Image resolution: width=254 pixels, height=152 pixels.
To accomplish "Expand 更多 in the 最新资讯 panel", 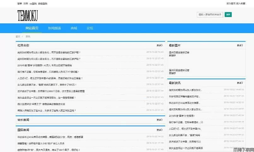I will pyautogui.click(x=240, y=83).
